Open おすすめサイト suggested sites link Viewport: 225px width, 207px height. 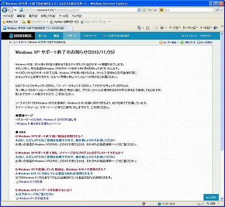(38, 22)
